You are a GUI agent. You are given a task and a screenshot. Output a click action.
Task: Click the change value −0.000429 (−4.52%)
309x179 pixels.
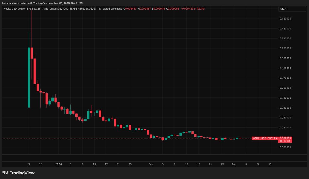pyautogui.click(x=193, y=9)
